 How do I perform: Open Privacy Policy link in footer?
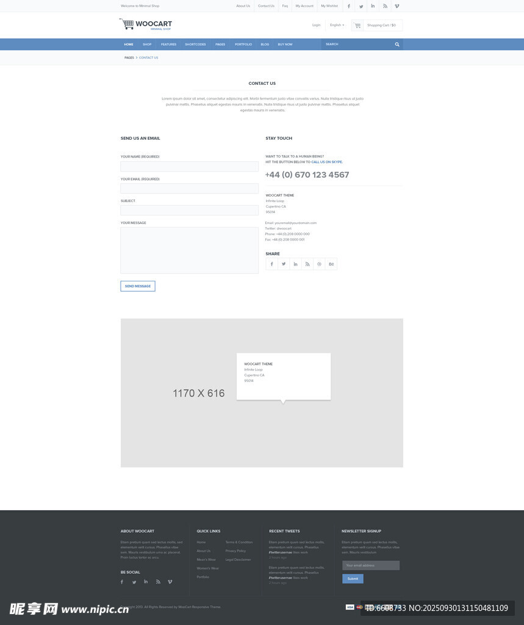coord(235,551)
